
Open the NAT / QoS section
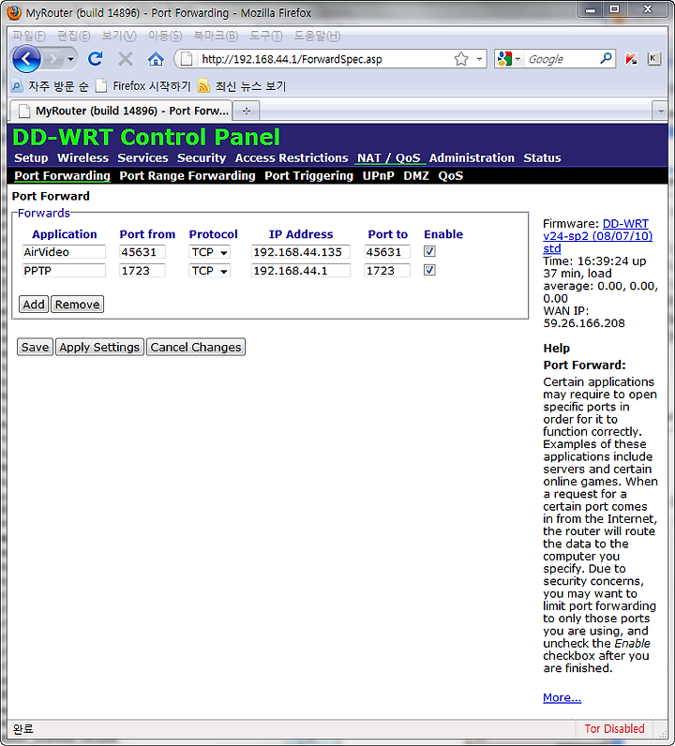coord(389,158)
